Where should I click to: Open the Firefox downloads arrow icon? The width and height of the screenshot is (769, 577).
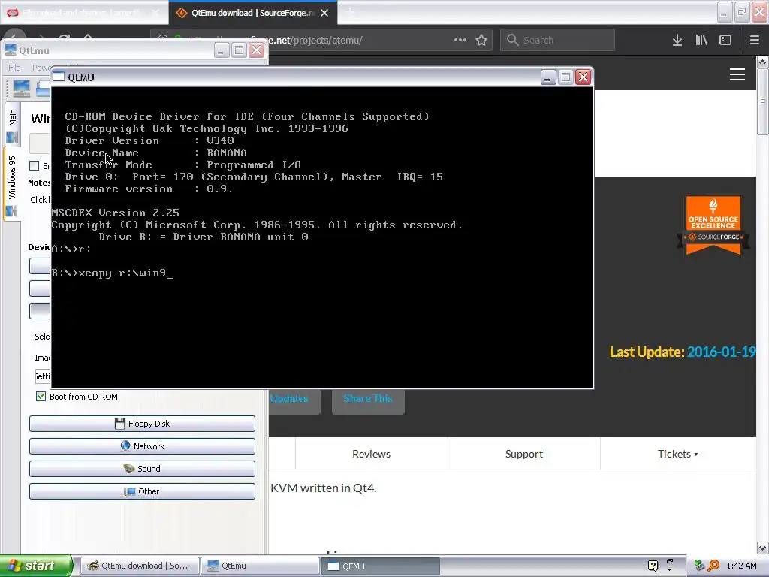677,41
